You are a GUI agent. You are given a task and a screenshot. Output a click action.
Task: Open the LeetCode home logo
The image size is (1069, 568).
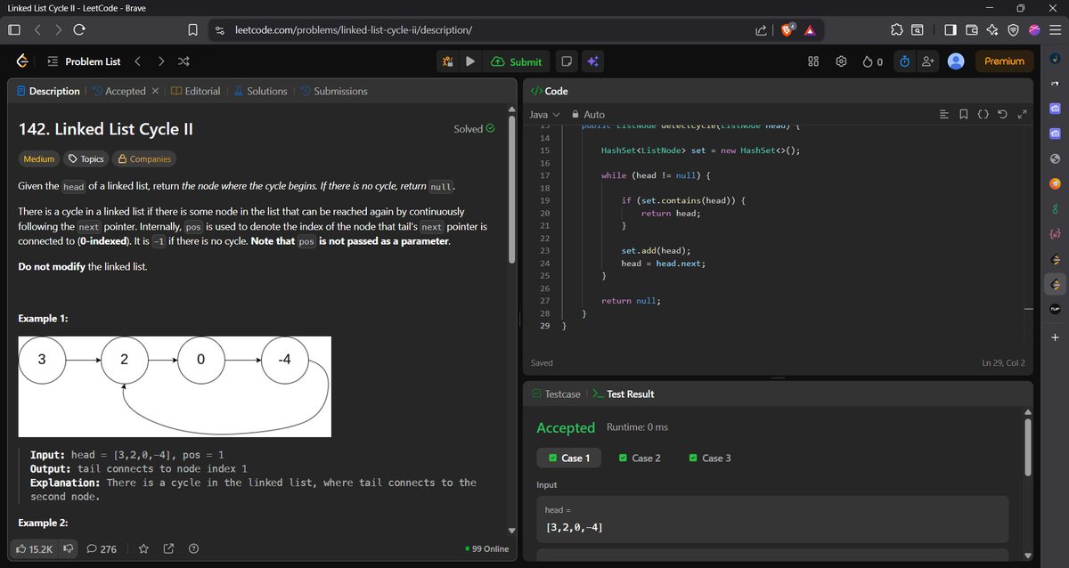tap(22, 61)
